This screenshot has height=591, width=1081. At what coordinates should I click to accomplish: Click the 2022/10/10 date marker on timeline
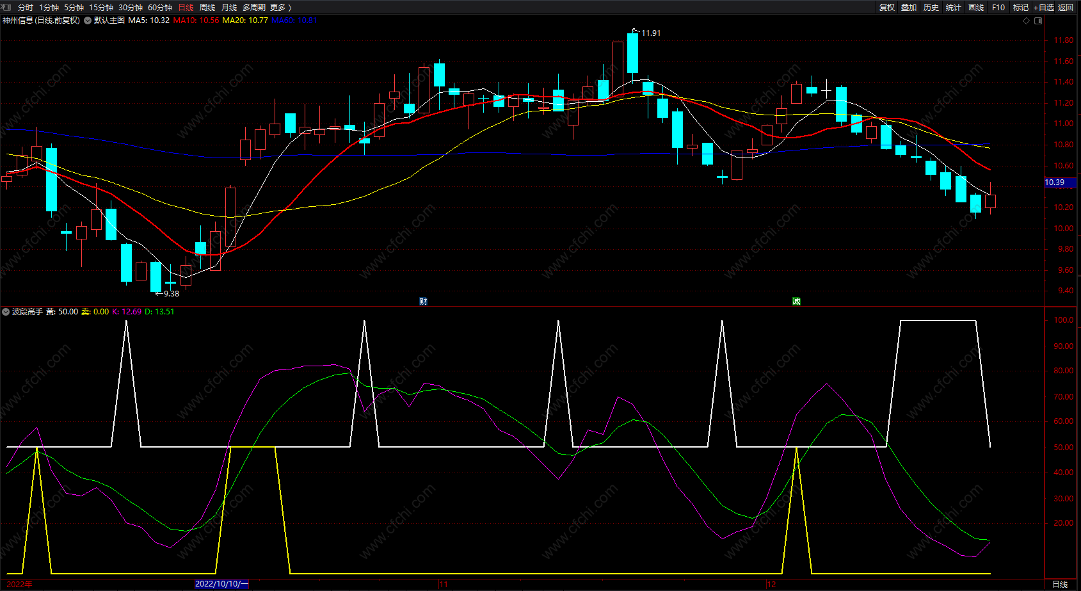pyautogui.click(x=221, y=584)
